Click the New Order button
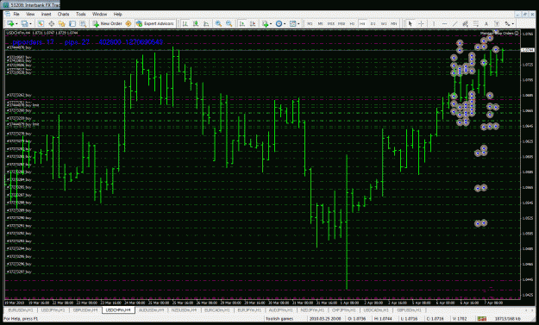539x325 pixels. [x=107, y=23]
